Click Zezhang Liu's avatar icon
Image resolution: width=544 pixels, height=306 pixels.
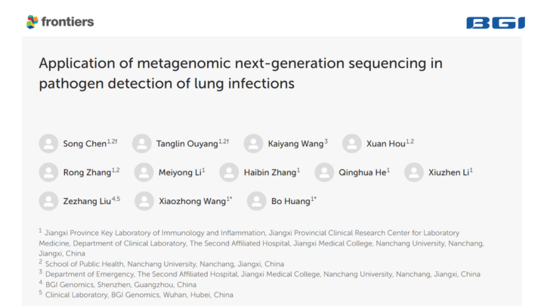coord(48,201)
